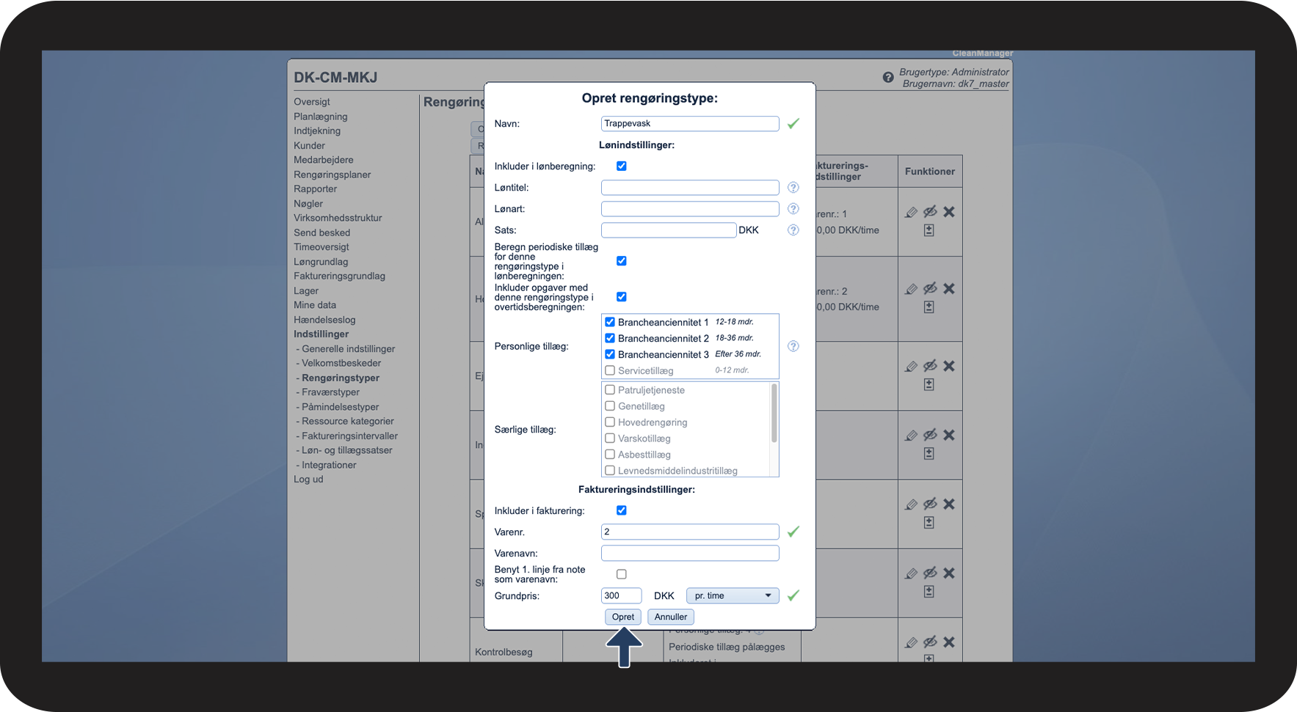The height and width of the screenshot is (712, 1297).
Task: Click the Lønart input field
Action: 690,209
